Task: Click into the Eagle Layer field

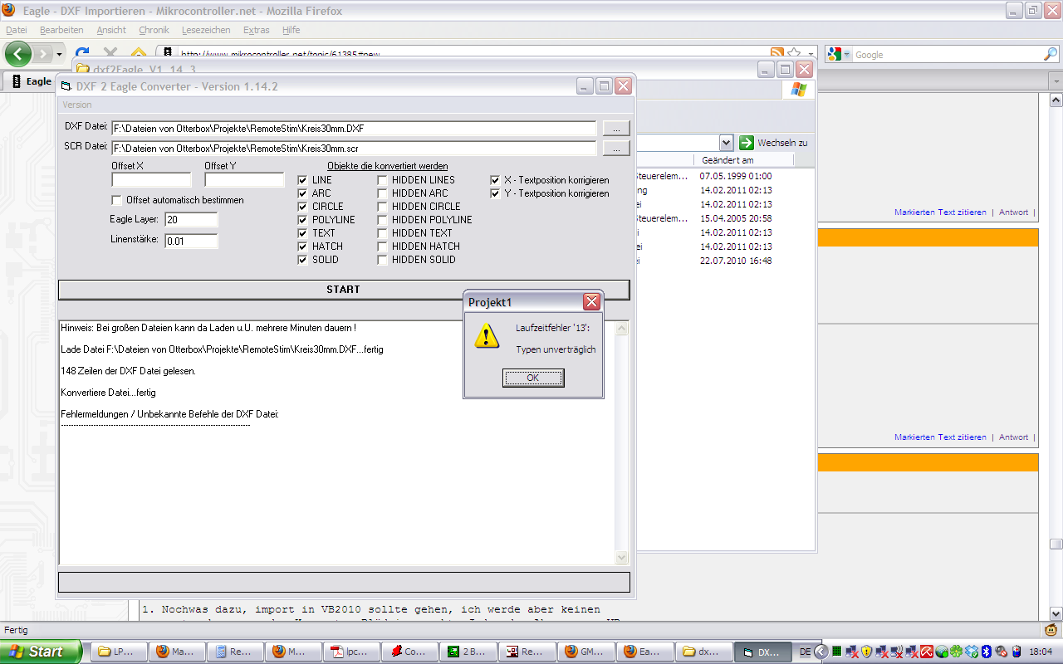Action: pos(191,220)
